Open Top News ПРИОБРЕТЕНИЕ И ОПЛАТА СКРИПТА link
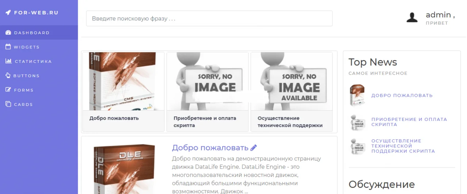The image size is (467, 194). click(409, 122)
